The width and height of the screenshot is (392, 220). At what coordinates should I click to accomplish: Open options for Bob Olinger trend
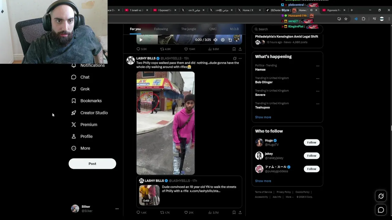pyautogui.click(x=318, y=79)
